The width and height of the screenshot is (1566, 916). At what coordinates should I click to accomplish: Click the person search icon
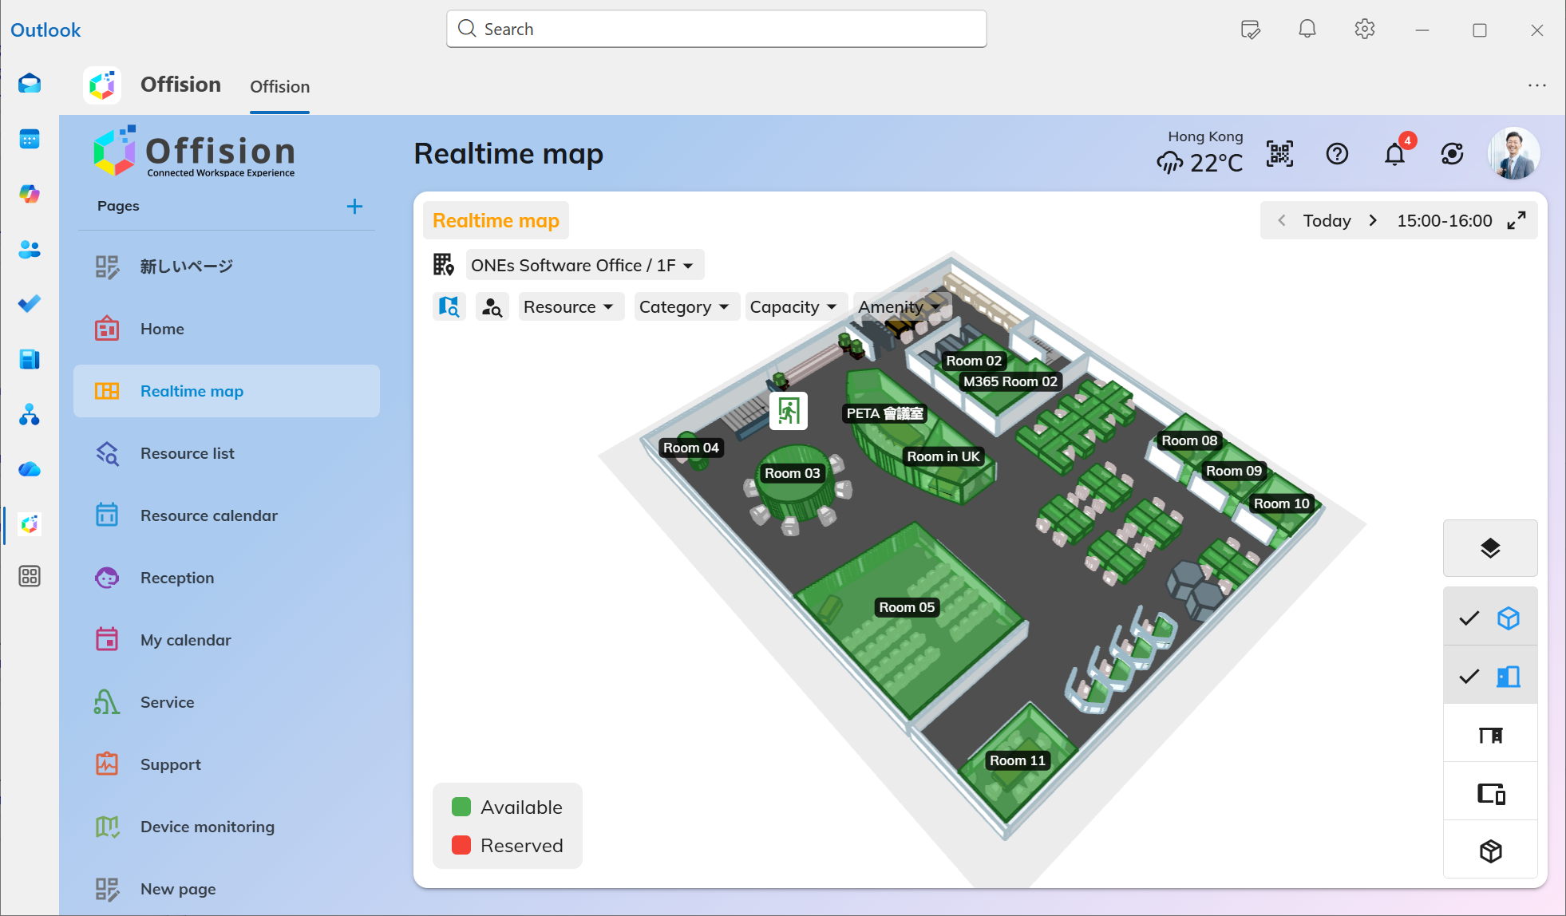click(x=492, y=306)
